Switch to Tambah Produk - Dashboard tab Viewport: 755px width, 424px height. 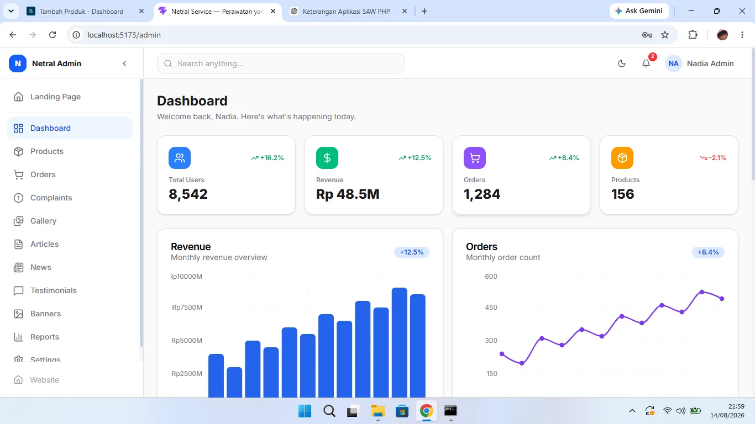point(82,11)
